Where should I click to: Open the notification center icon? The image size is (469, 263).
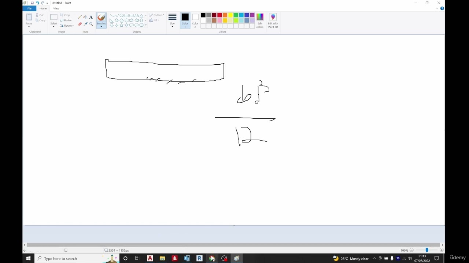[x=436, y=258]
